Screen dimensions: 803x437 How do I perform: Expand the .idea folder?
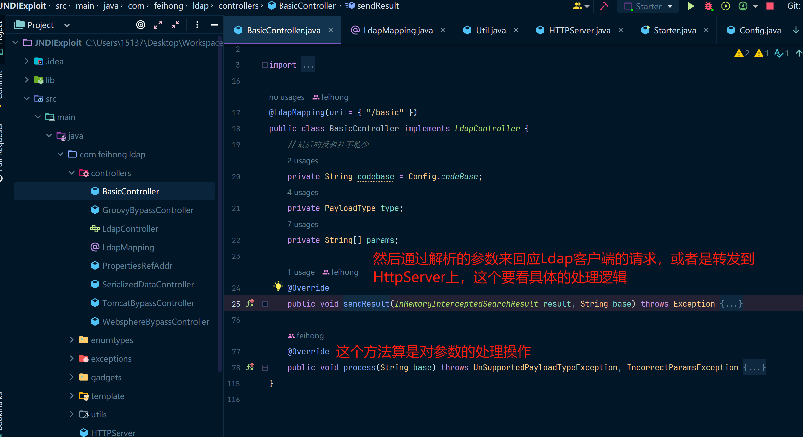coord(27,61)
